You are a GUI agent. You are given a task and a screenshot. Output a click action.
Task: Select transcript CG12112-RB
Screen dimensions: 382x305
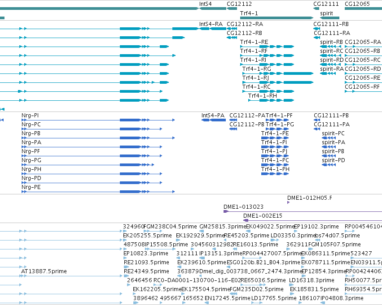pos(244,33)
